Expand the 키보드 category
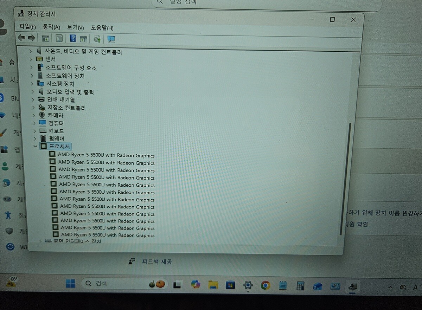The image size is (422, 310). tap(34, 131)
